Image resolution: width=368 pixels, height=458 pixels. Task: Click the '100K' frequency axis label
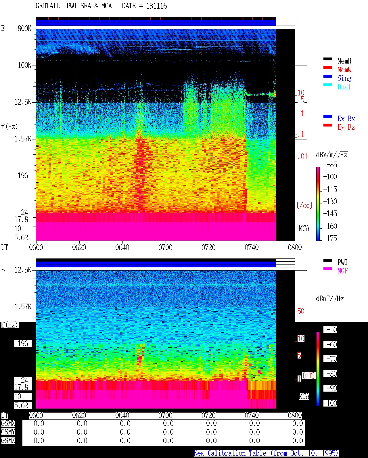point(24,65)
